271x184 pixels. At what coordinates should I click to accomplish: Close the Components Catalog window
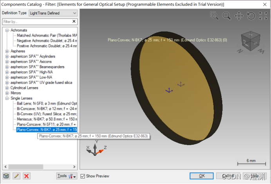(265, 4)
